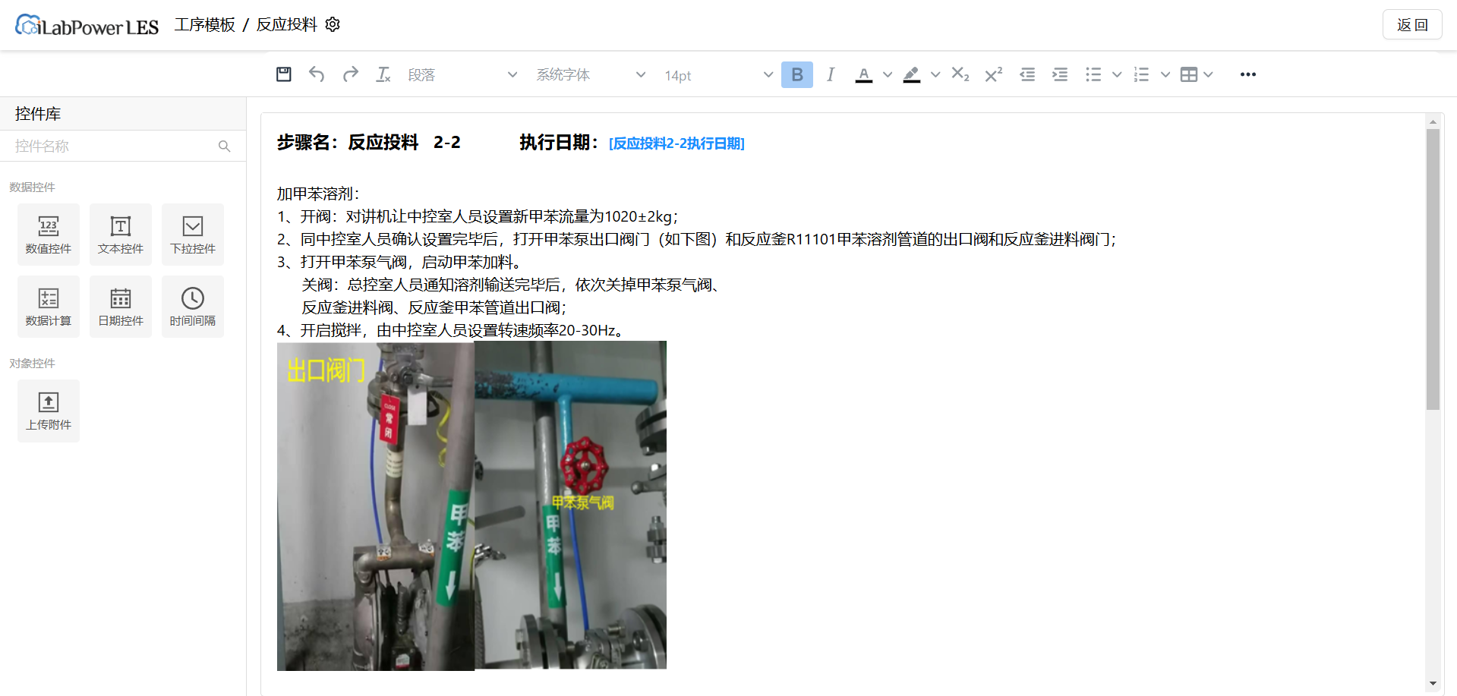Viewport: 1457px width, 696px height.
Task: Open numbered list style dropdown arrow
Action: [x=1165, y=74]
